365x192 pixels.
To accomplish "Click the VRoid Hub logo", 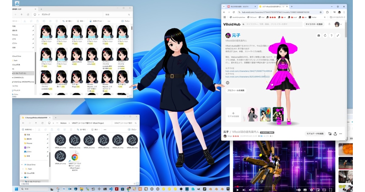I will pos(232,24).
